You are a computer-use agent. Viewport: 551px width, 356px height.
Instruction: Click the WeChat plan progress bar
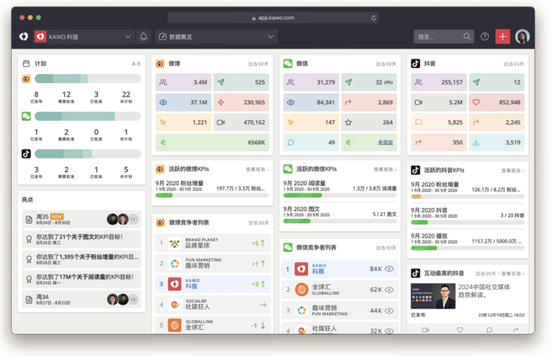(88, 116)
